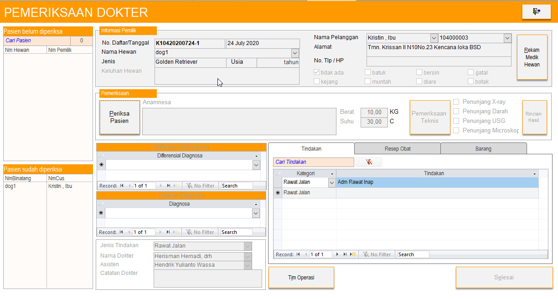The image size is (558, 299).
Task: Open the Differensial Diagnosa row dropdown
Action: (x=256, y=165)
